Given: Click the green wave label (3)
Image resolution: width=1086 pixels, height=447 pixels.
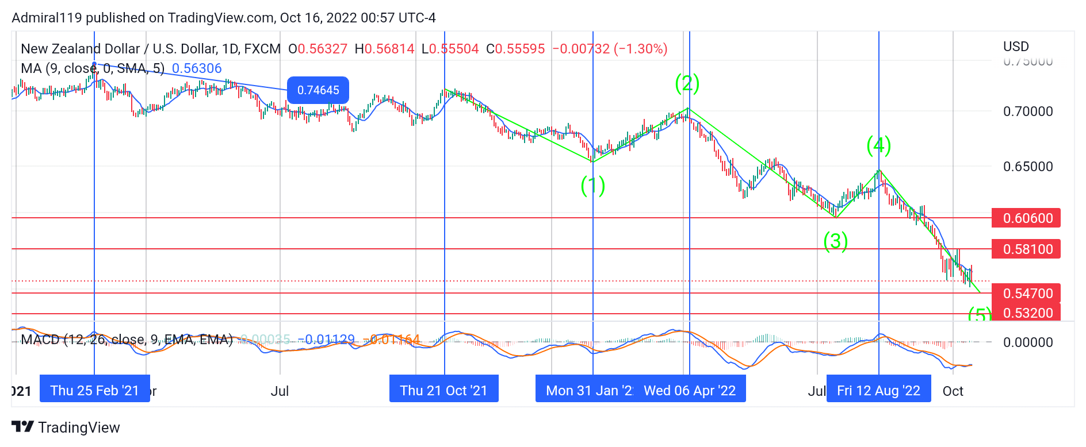Looking at the screenshot, I should [x=836, y=241].
